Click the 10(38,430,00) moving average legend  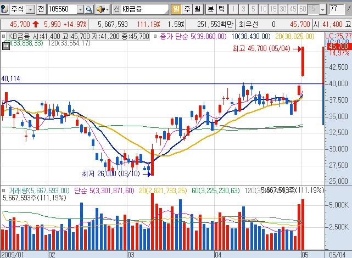(x=251, y=36)
